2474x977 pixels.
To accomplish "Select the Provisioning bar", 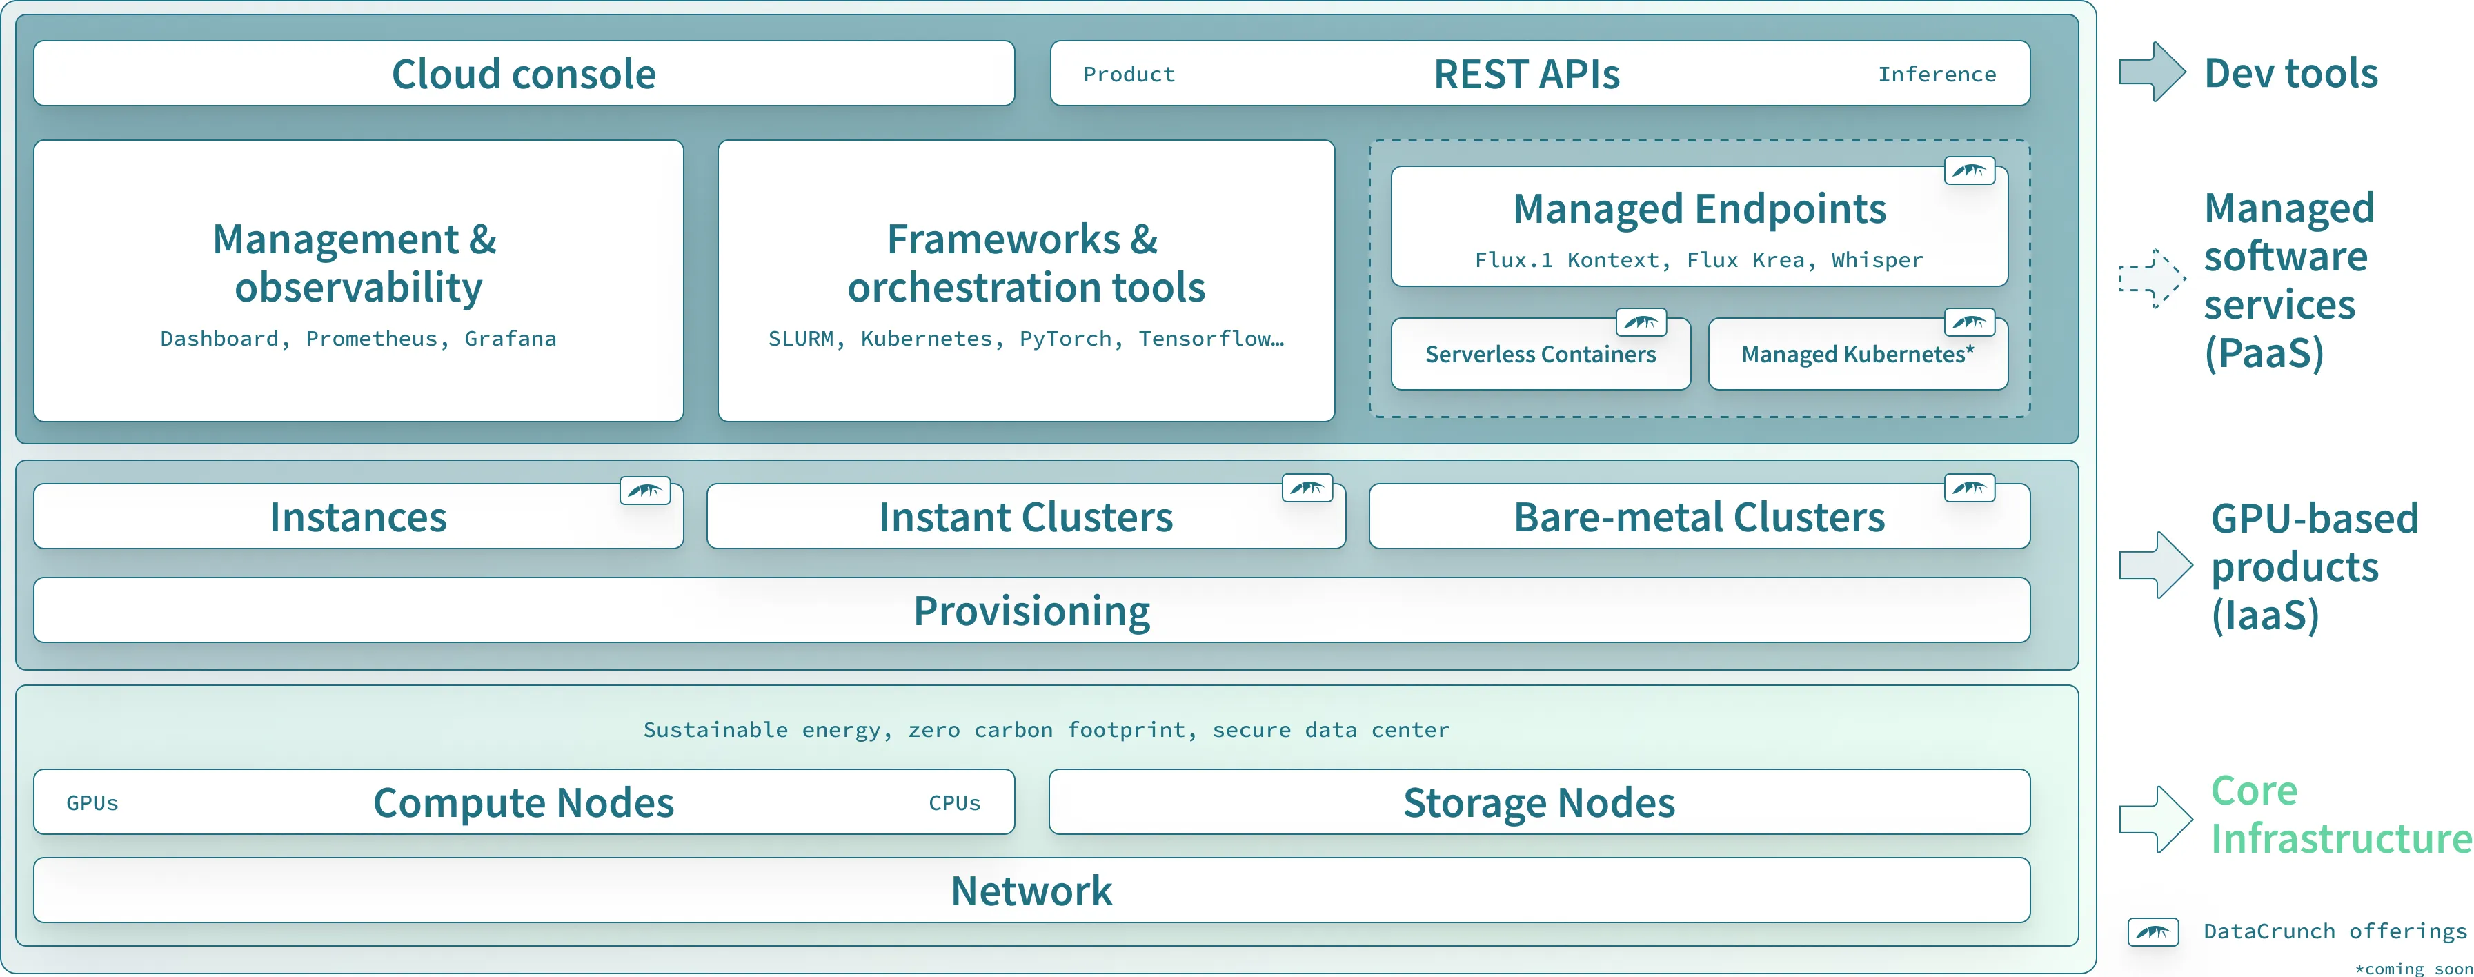I will (1031, 610).
